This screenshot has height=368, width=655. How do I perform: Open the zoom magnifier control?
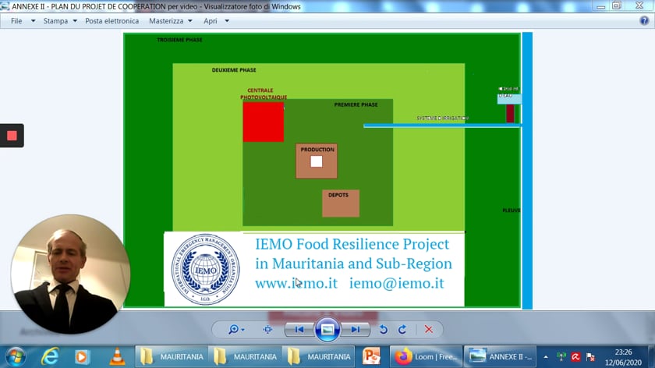point(236,330)
